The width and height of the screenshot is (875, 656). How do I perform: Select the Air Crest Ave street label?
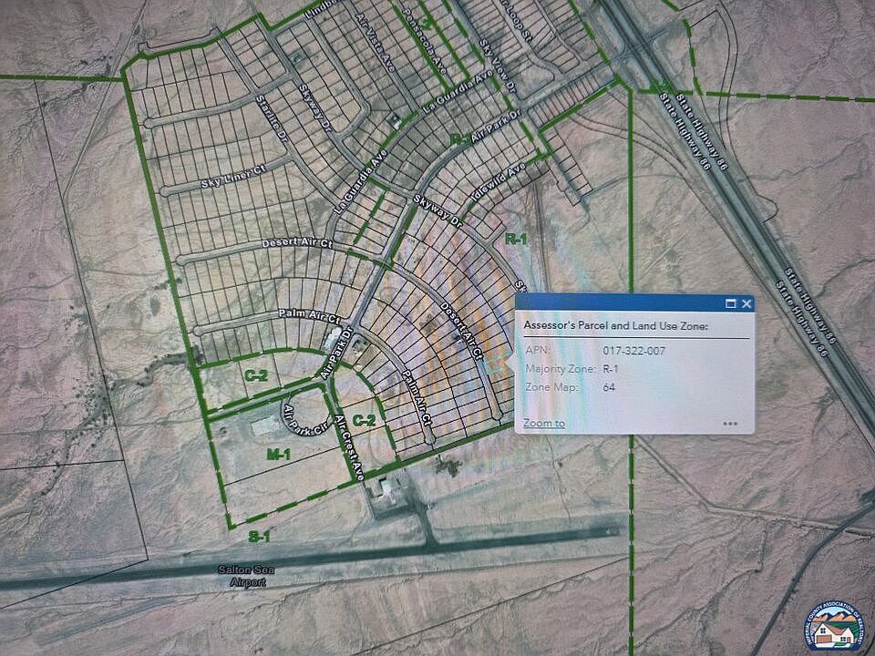pos(349,448)
